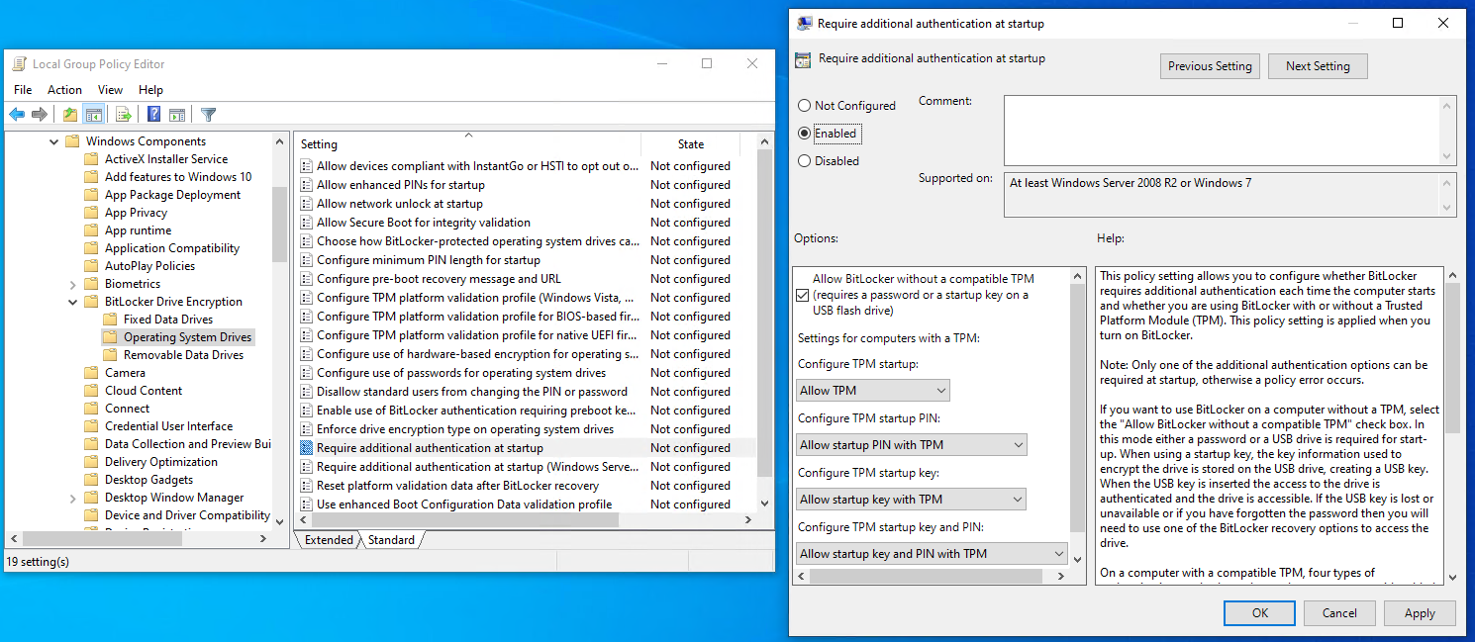Click the folder icon next to Fixed Data Drives
Image resolution: width=1475 pixels, height=642 pixels.
tap(110, 320)
